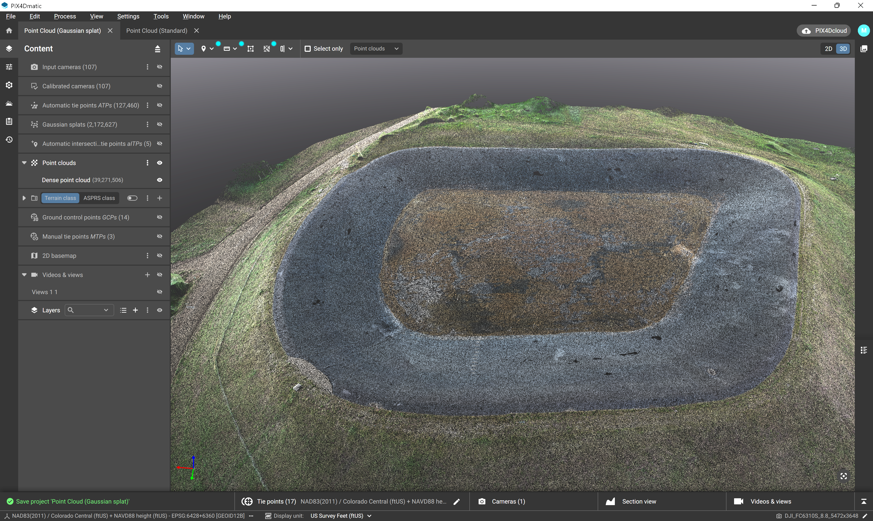Click the PIX4Dcloud button
Image resolution: width=873 pixels, height=521 pixels.
coord(823,31)
